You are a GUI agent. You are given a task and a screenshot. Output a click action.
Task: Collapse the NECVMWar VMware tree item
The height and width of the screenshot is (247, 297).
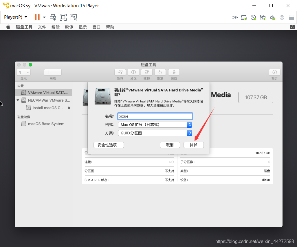click(18, 100)
